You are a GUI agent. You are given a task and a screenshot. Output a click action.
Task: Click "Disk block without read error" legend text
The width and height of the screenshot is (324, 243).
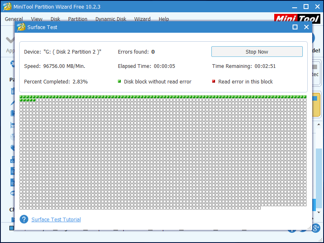(158, 82)
